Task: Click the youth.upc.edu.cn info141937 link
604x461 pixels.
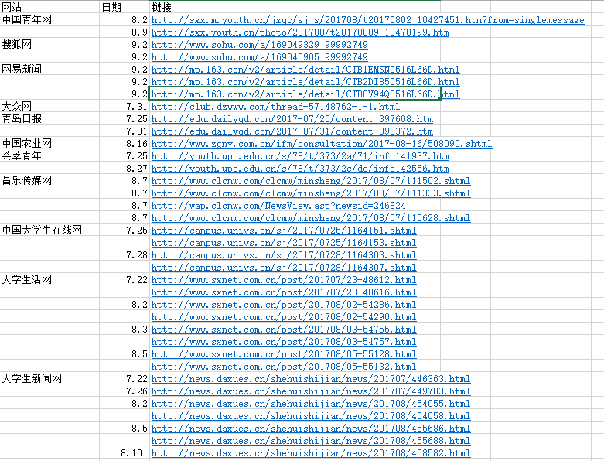Action: pos(300,156)
